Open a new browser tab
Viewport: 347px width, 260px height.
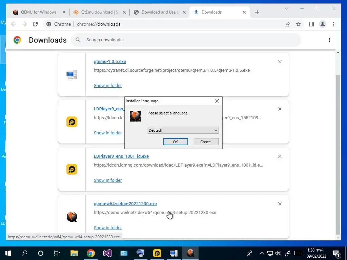tap(257, 12)
